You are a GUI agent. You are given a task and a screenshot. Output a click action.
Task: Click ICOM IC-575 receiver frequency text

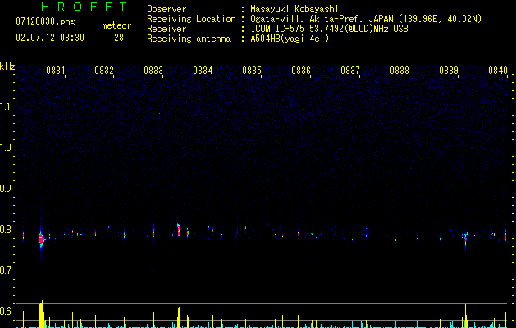(329, 29)
